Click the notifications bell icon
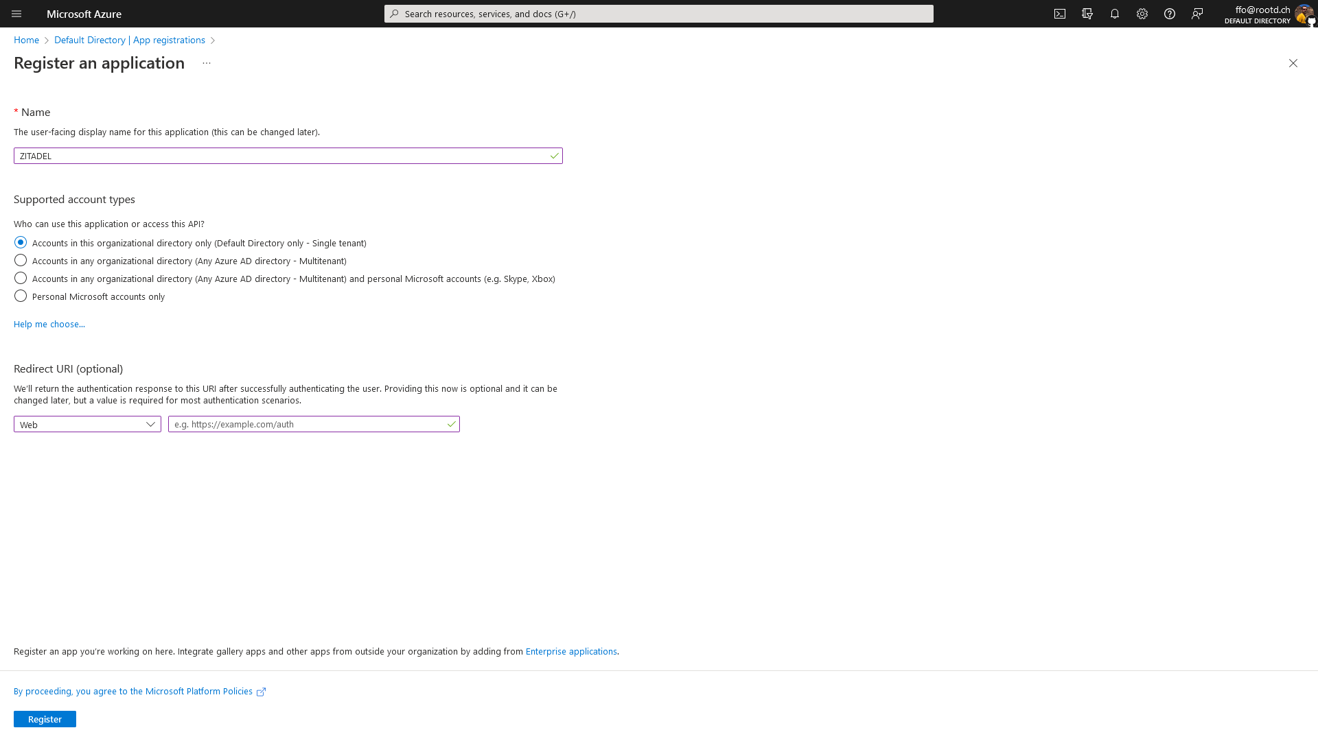 pos(1114,14)
